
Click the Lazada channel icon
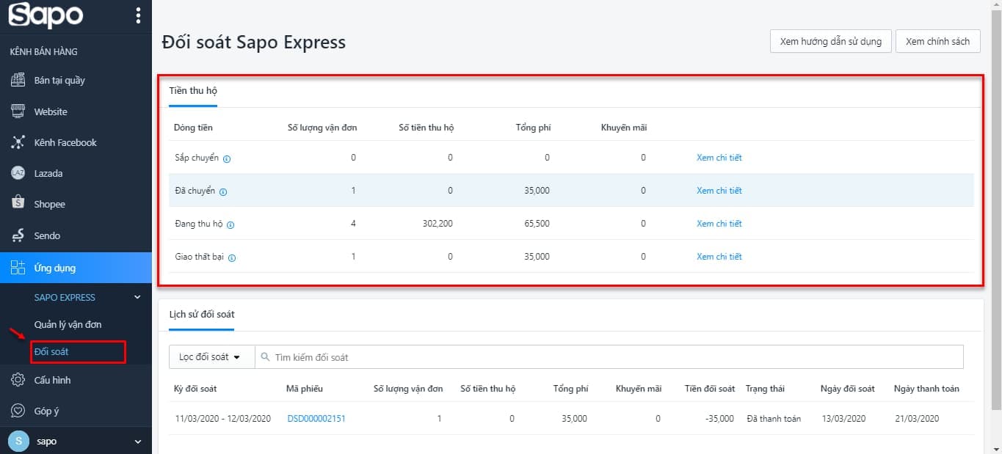[18, 173]
